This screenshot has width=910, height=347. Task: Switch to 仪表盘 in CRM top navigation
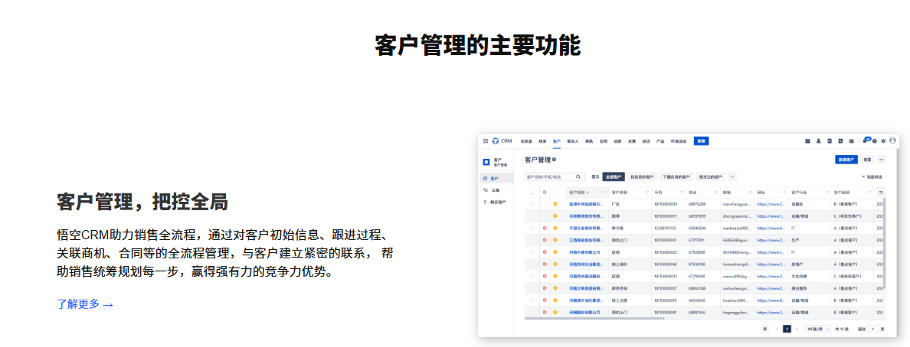pos(525,141)
